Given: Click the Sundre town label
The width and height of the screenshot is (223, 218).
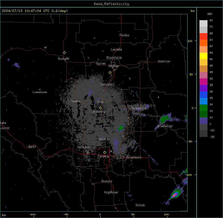Looking at the screenshot, I should (x=76, y=101).
